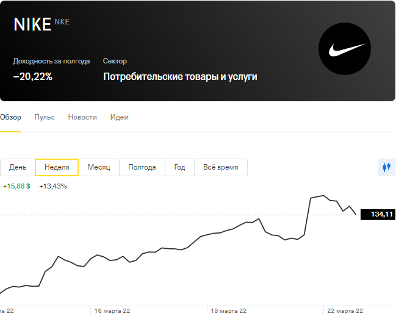This screenshot has height=319, width=396.
Task: Switch chart to Полгода
Action: [142, 167]
